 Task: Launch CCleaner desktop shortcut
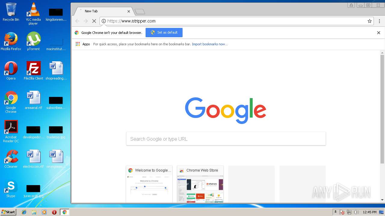pos(11,159)
